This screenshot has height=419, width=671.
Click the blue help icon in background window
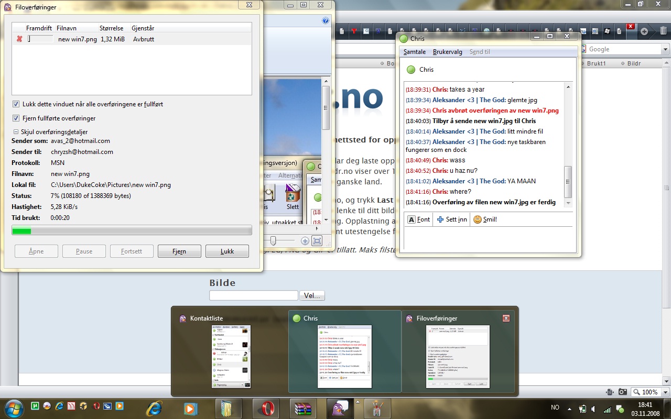(x=326, y=21)
